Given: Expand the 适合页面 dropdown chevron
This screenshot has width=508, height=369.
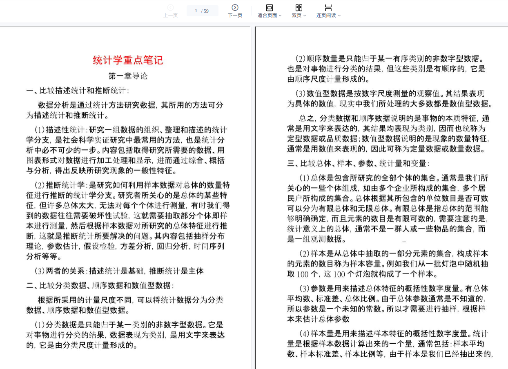Looking at the screenshot, I should (280, 16).
